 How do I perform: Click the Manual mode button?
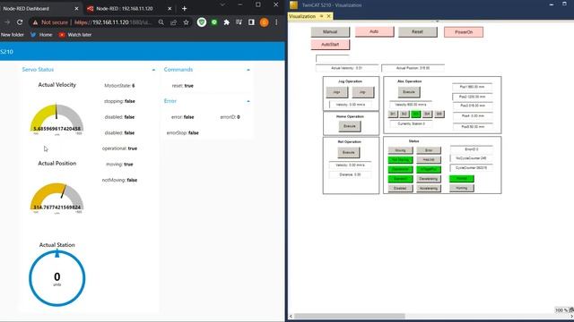[x=330, y=32]
